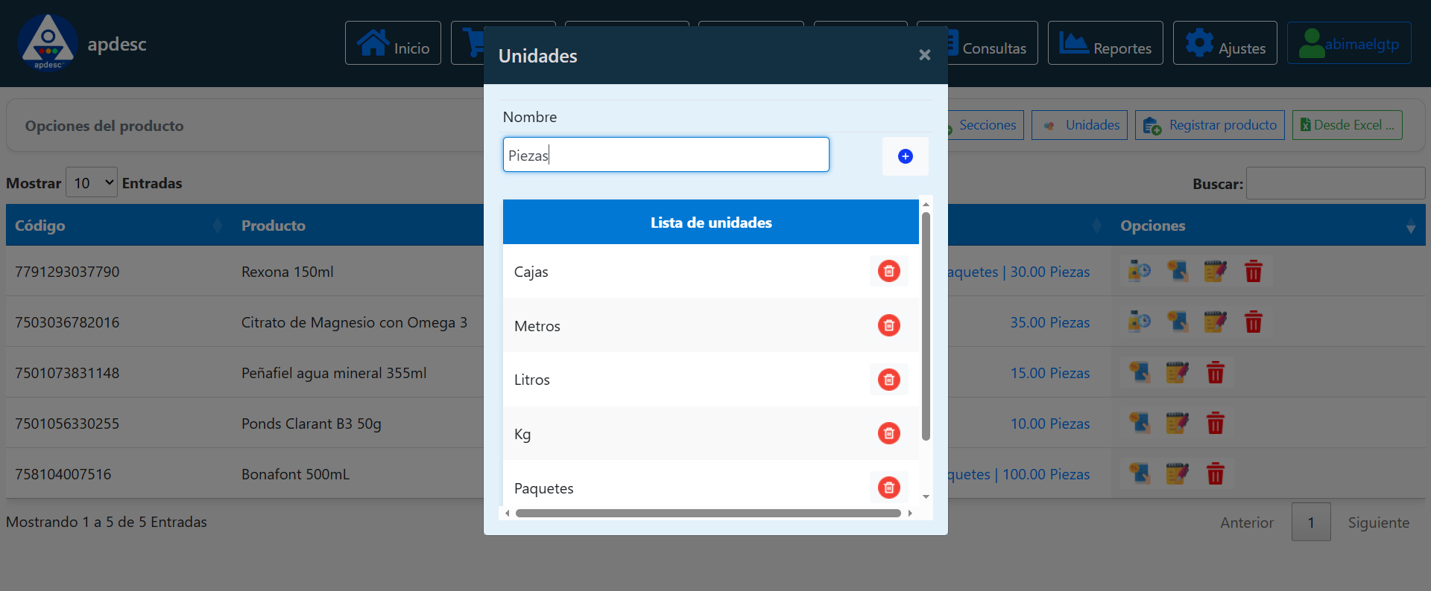The width and height of the screenshot is (1431, 591).
Task: Edit the Ponds Clarant B3 50g product
Action: (x=1178, y=423)
